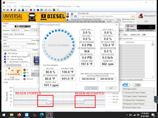
Task: Open 110 Engine Coolant Temperature dropdown
Action: pyautogui.click(x=139, y=96)
